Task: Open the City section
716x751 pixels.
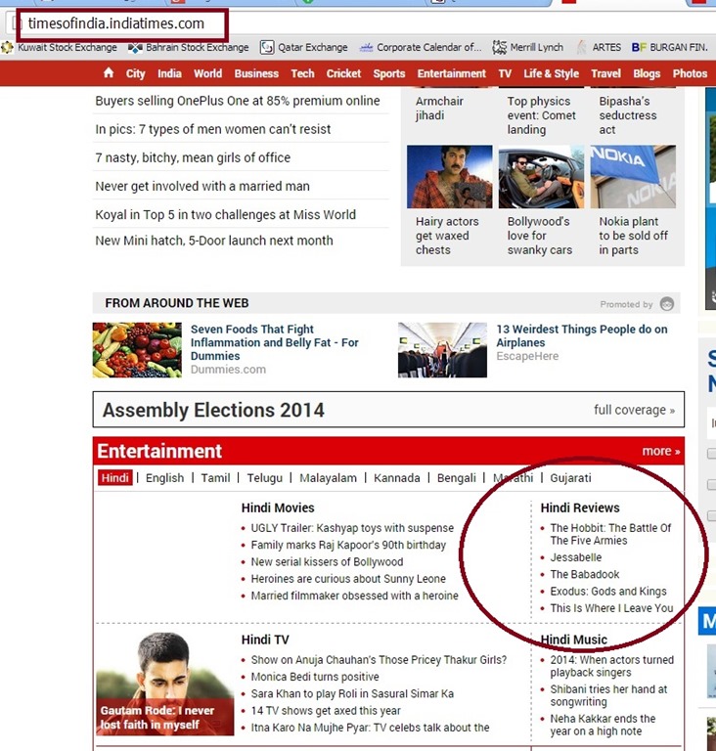Action: point(136,73)
